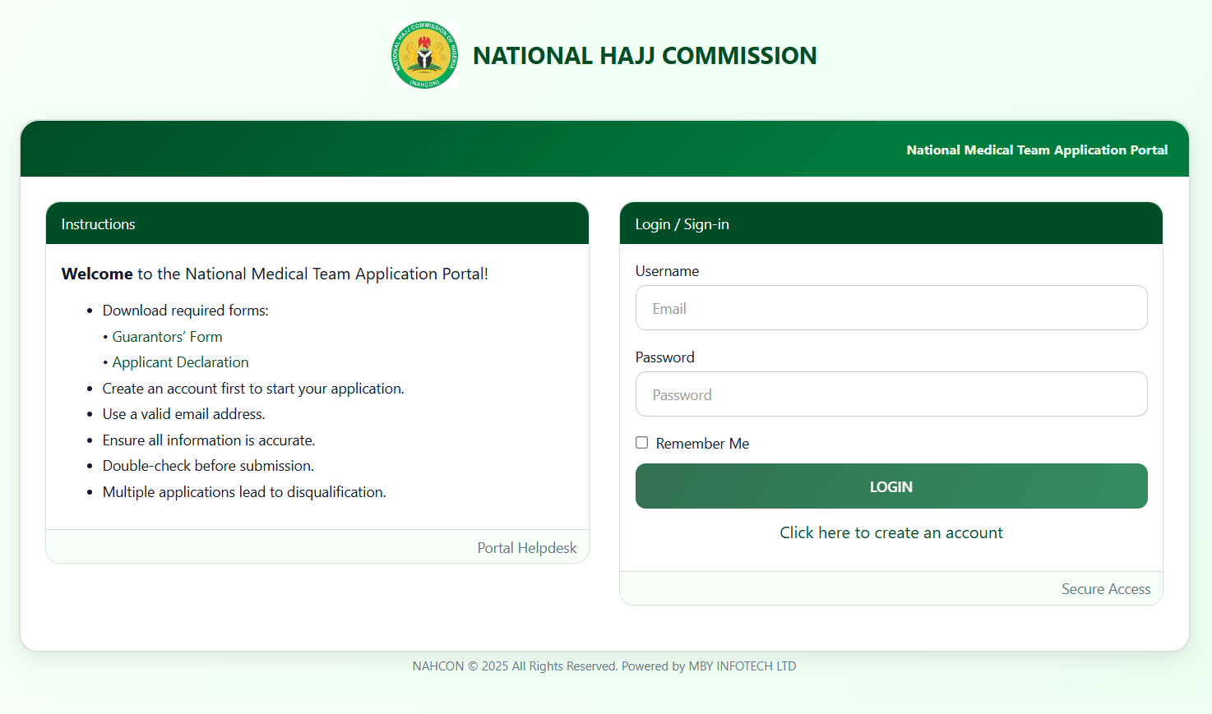1212x714 pixels.
Task: Click the Password label above its field
Action: click(664, 357)
